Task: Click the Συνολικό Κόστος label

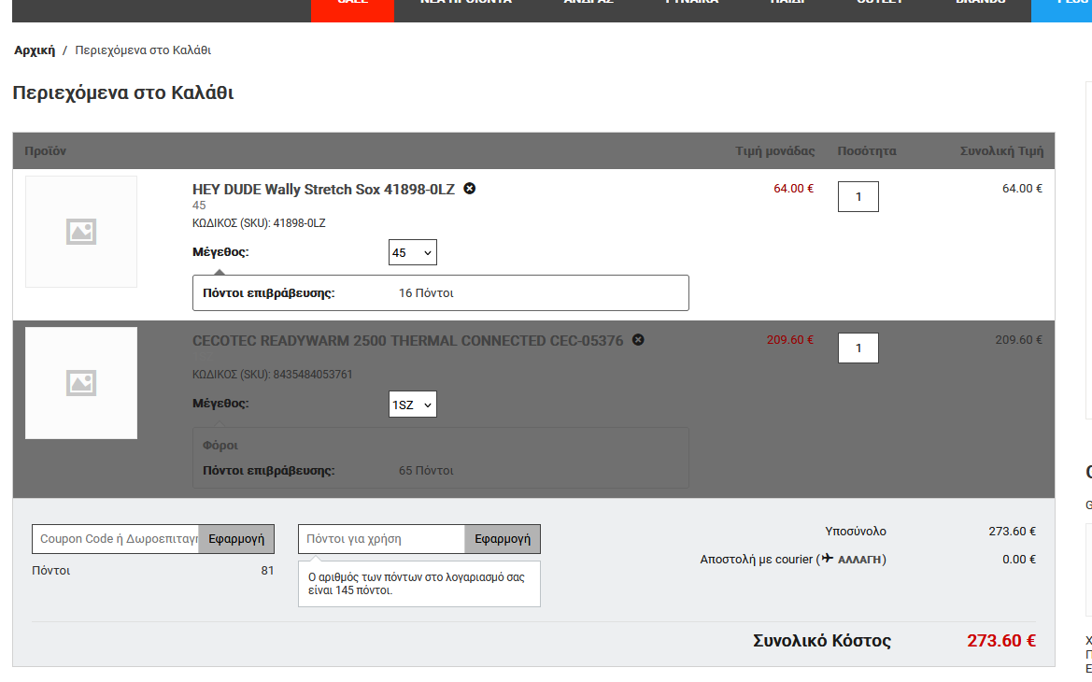Action: 822,640
